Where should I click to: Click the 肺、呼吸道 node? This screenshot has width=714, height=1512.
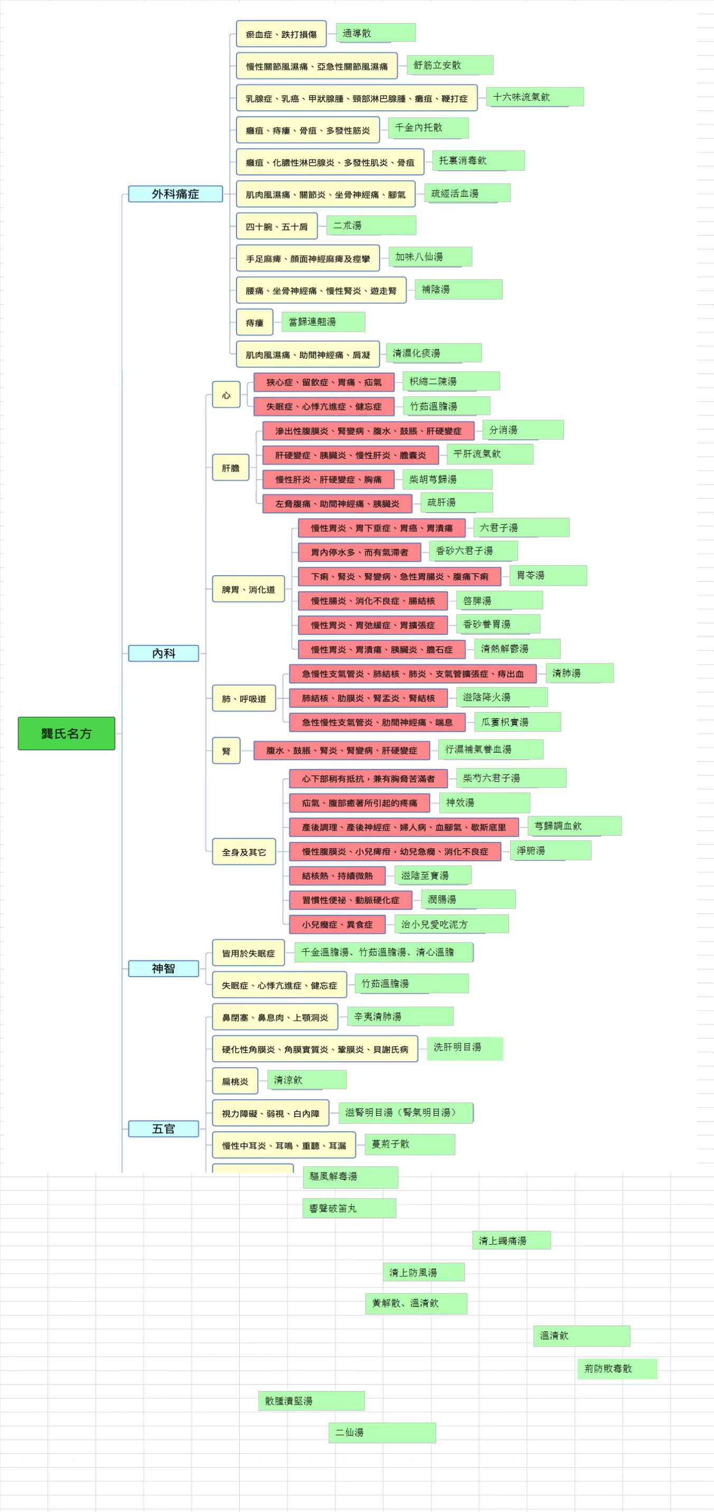pyautogui.click(x=243, y=698)
